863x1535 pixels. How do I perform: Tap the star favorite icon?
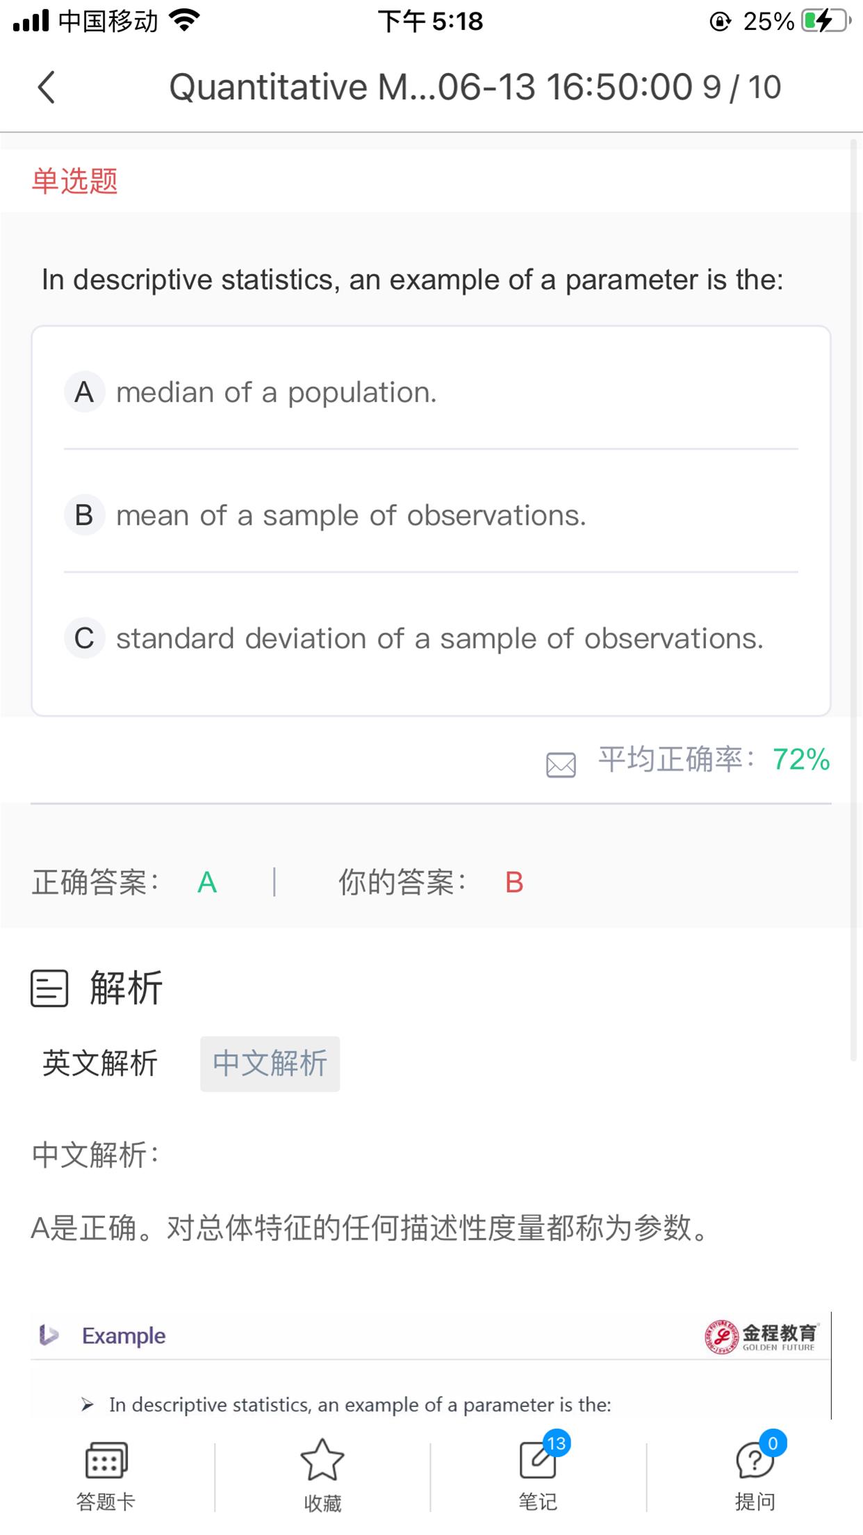(x=322, y=1461)
